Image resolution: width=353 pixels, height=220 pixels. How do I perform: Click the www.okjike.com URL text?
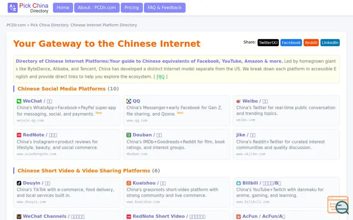(251, 154)
